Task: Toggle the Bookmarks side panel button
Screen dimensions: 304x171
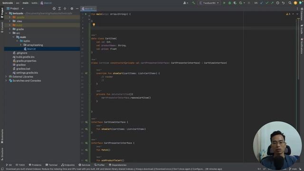Action: (x=2, y=136)
